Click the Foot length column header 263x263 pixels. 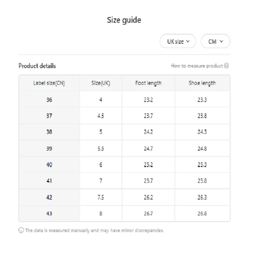coord(148,83)
